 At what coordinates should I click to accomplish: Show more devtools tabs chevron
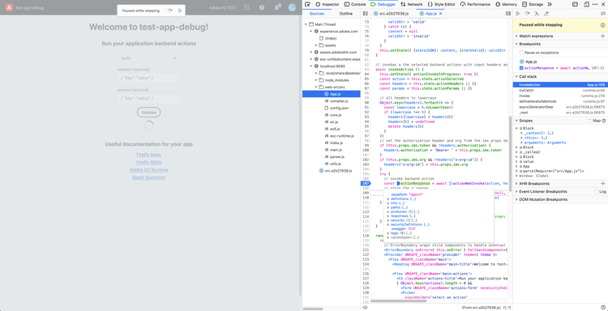click(550, 4)
